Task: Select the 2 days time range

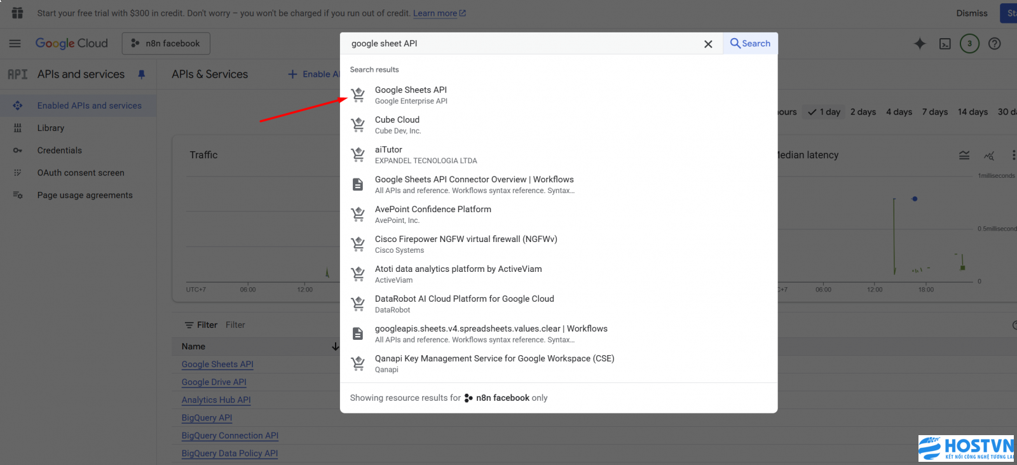Action: click(863, 112)
